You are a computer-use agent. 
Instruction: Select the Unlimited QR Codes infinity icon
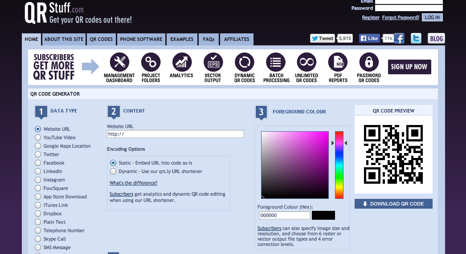[x=307, y=62]
